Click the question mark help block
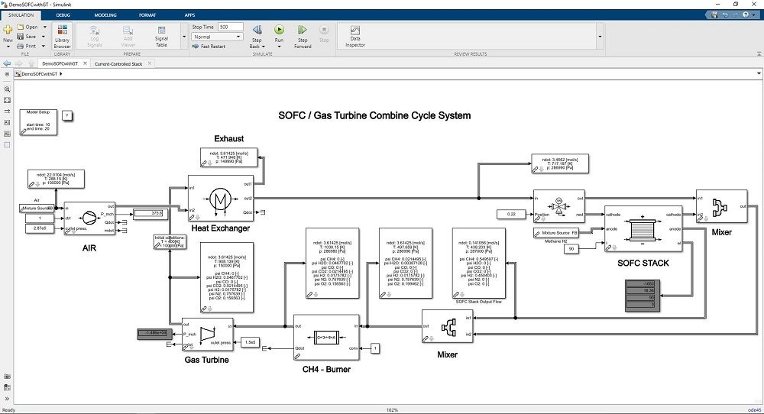 [x=66, y=115]
